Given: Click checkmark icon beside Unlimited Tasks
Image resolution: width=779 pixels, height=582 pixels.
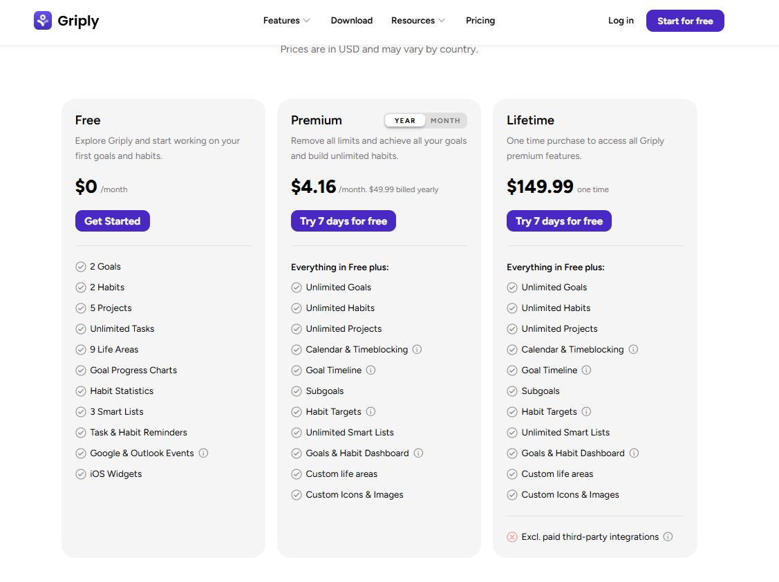Looking at the screenshot, I should tap(81, 329).
